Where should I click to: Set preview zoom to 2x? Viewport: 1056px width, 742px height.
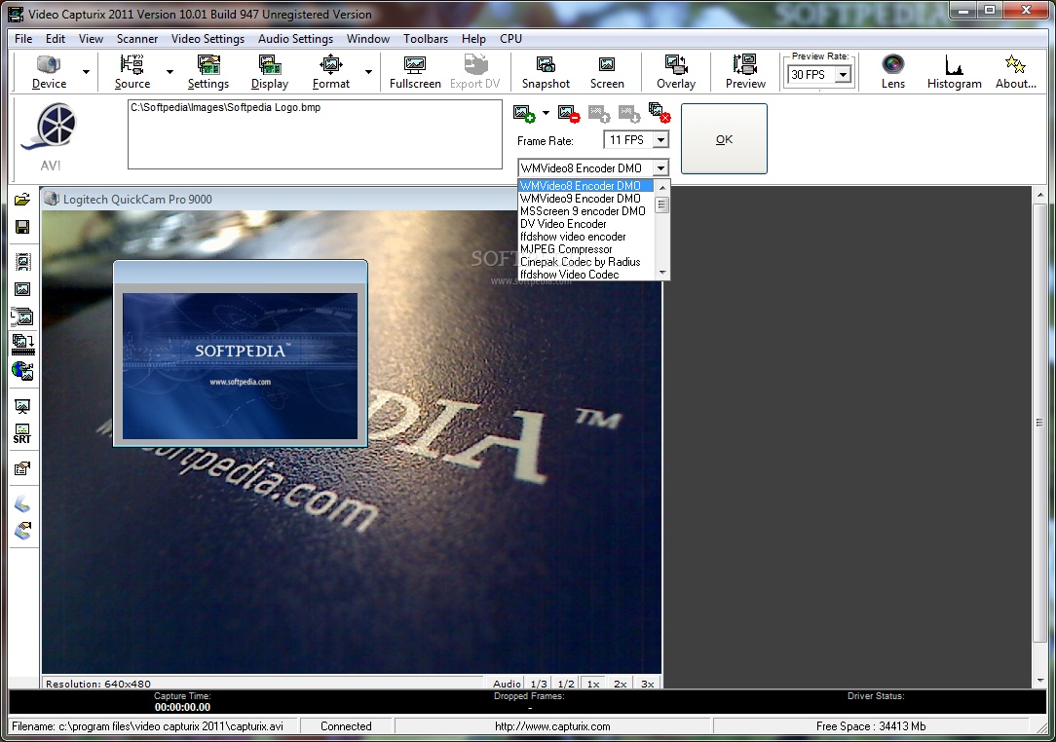click(x=621, y=684)
